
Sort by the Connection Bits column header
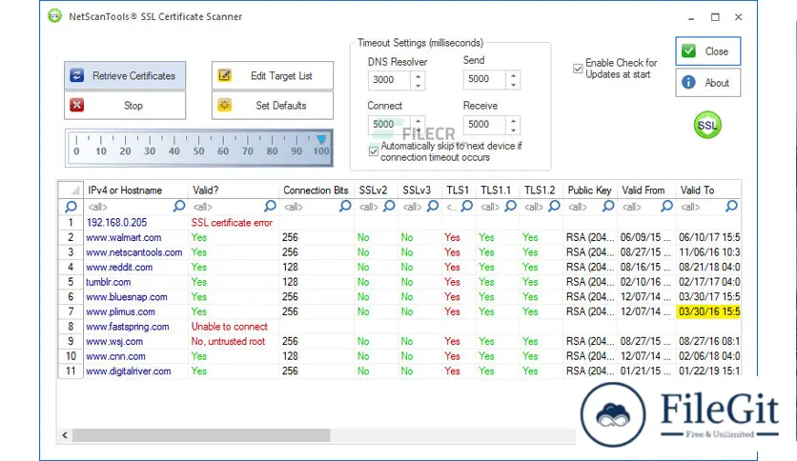pyautogui.click(x=317, y=190)
